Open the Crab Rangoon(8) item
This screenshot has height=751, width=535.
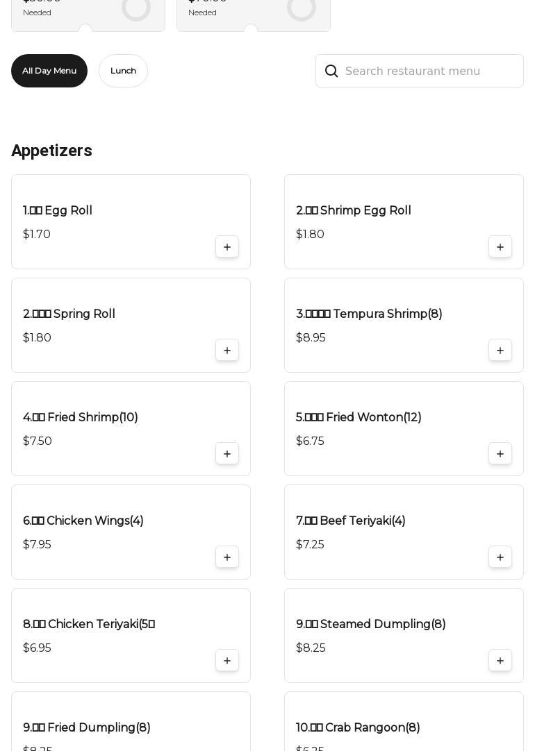tap(358, 727)
